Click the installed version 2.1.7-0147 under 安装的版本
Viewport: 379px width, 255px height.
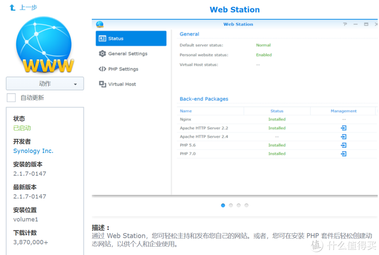click(30, 174)
